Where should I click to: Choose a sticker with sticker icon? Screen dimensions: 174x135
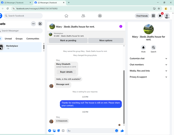[59, 130]
